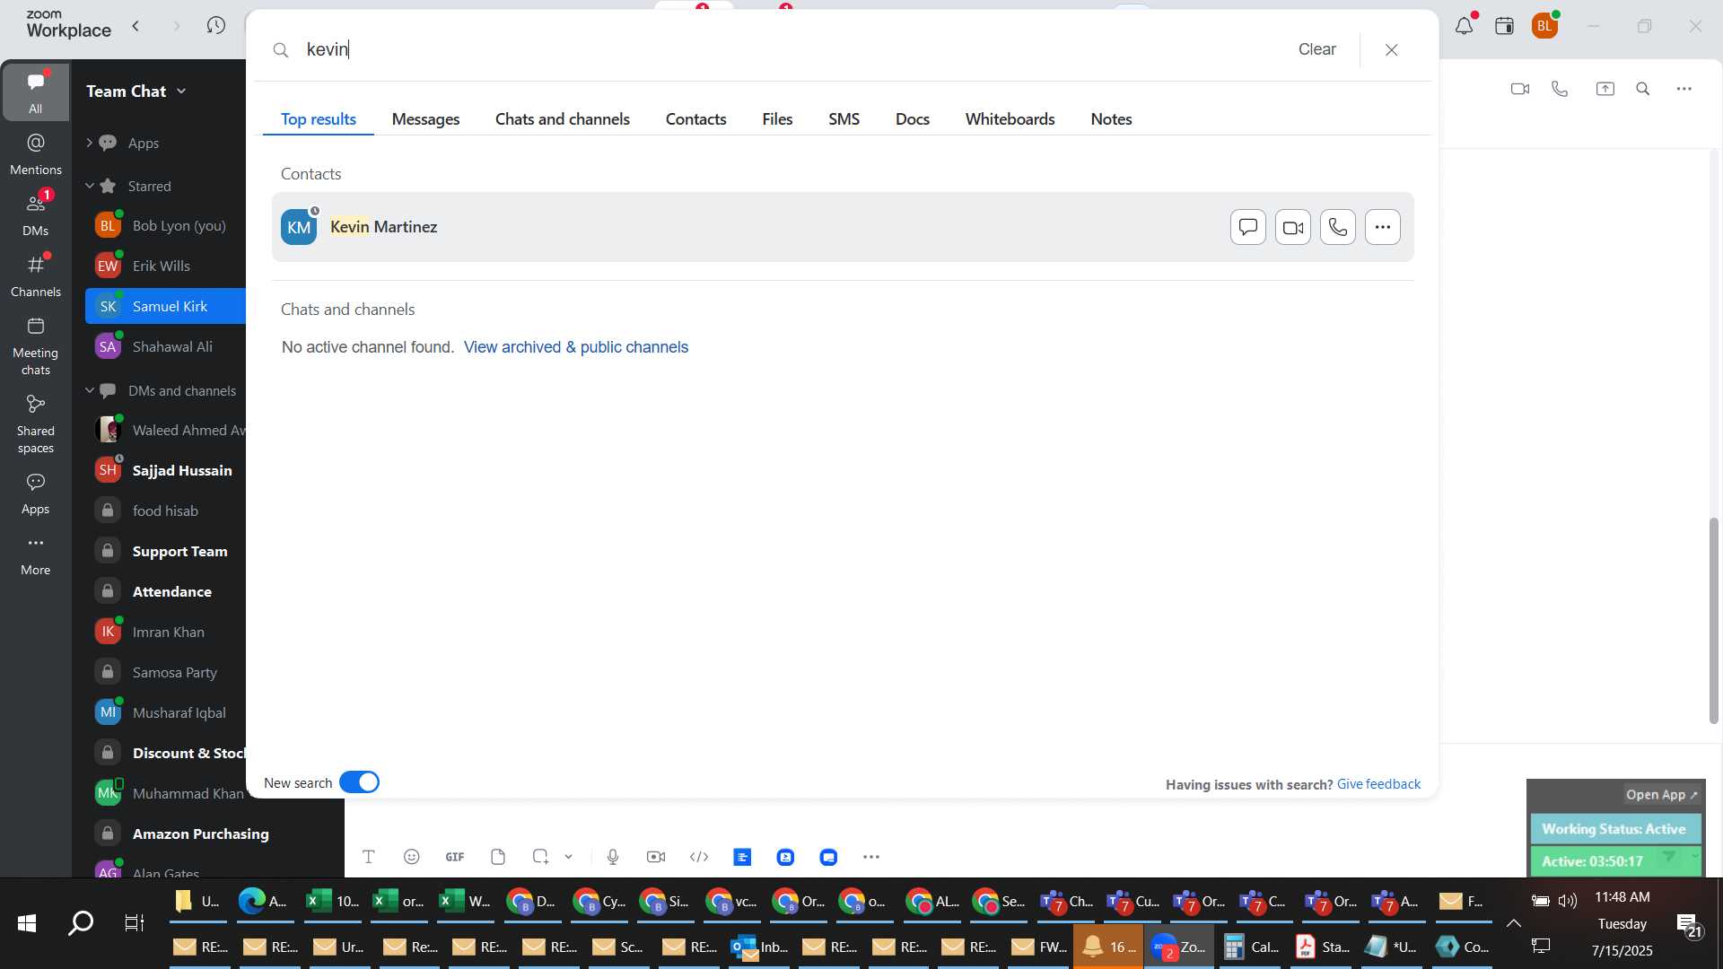Screen dimensions: 1723x969
Task: Search within chat from header
Action: pos(1643,89)
